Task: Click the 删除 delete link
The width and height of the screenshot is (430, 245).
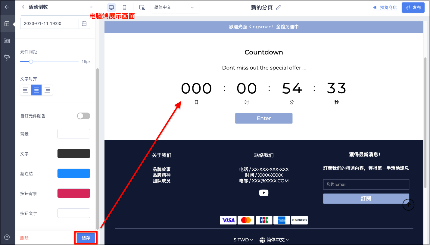Action: point(24,238)
